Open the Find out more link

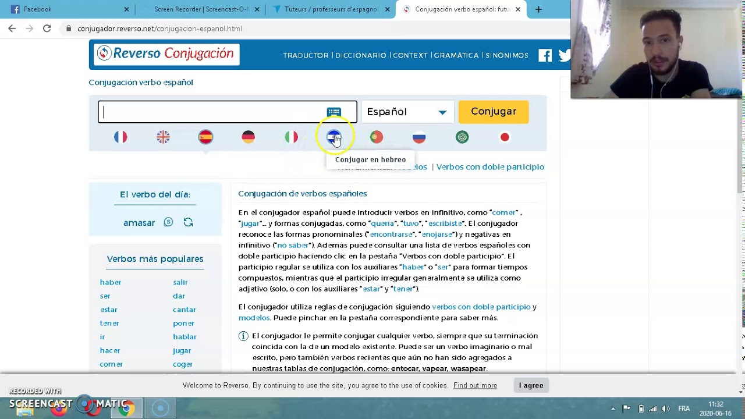coord(475,385)
